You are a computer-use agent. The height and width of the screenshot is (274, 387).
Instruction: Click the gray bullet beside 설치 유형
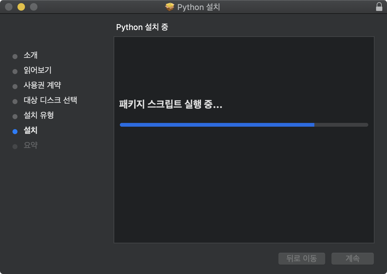tap(15, 117)
